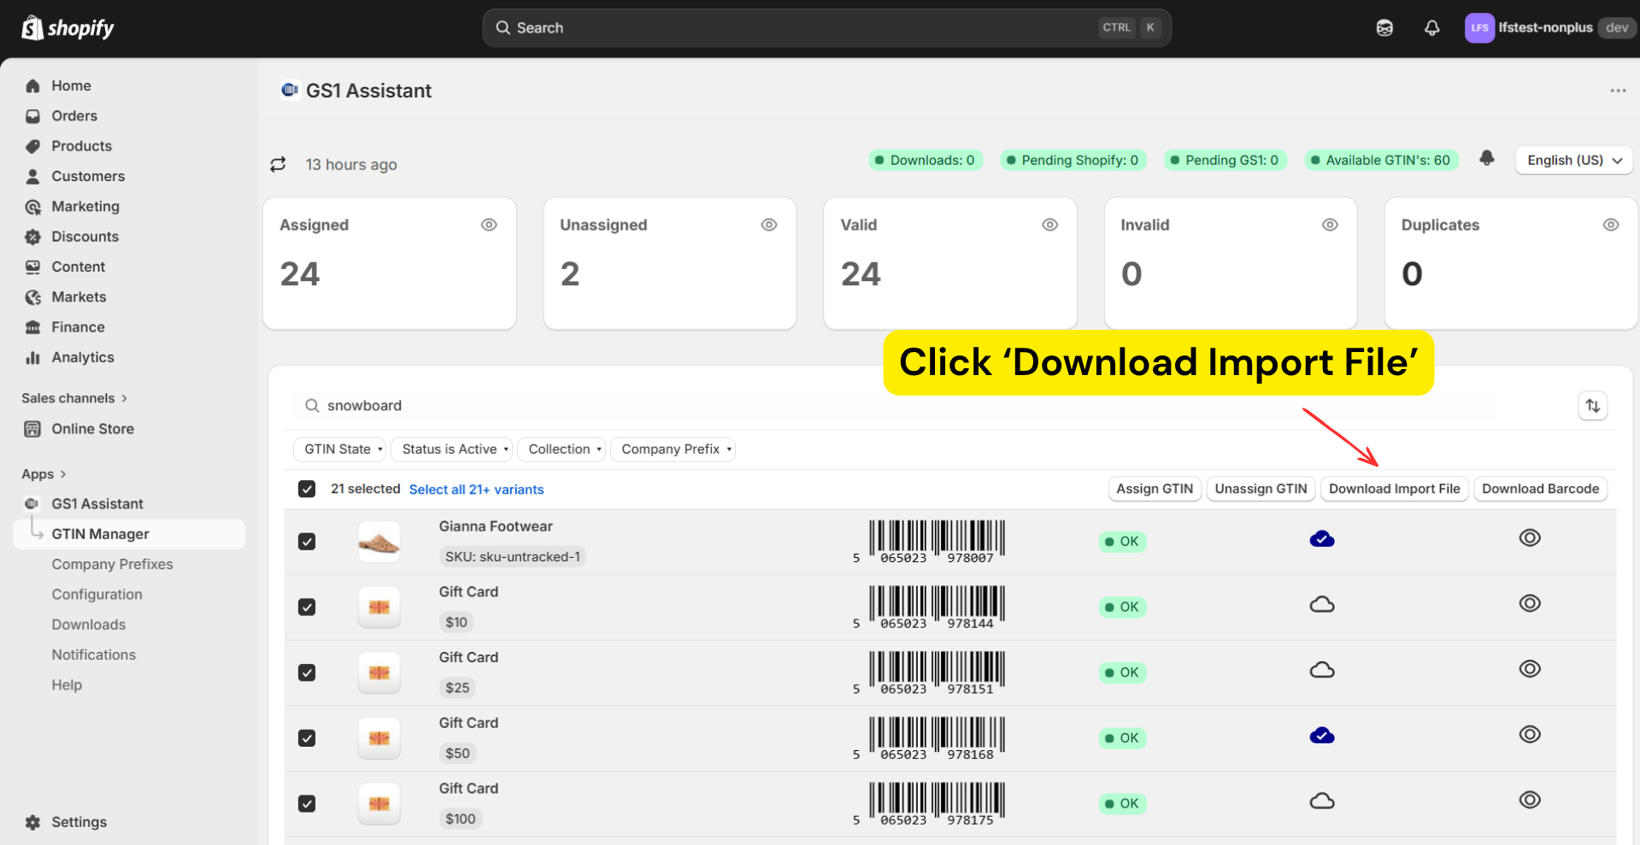Click the Products tag icon in sidebar
Viewport: 1640px width, 845px height.
click(32, 146)
